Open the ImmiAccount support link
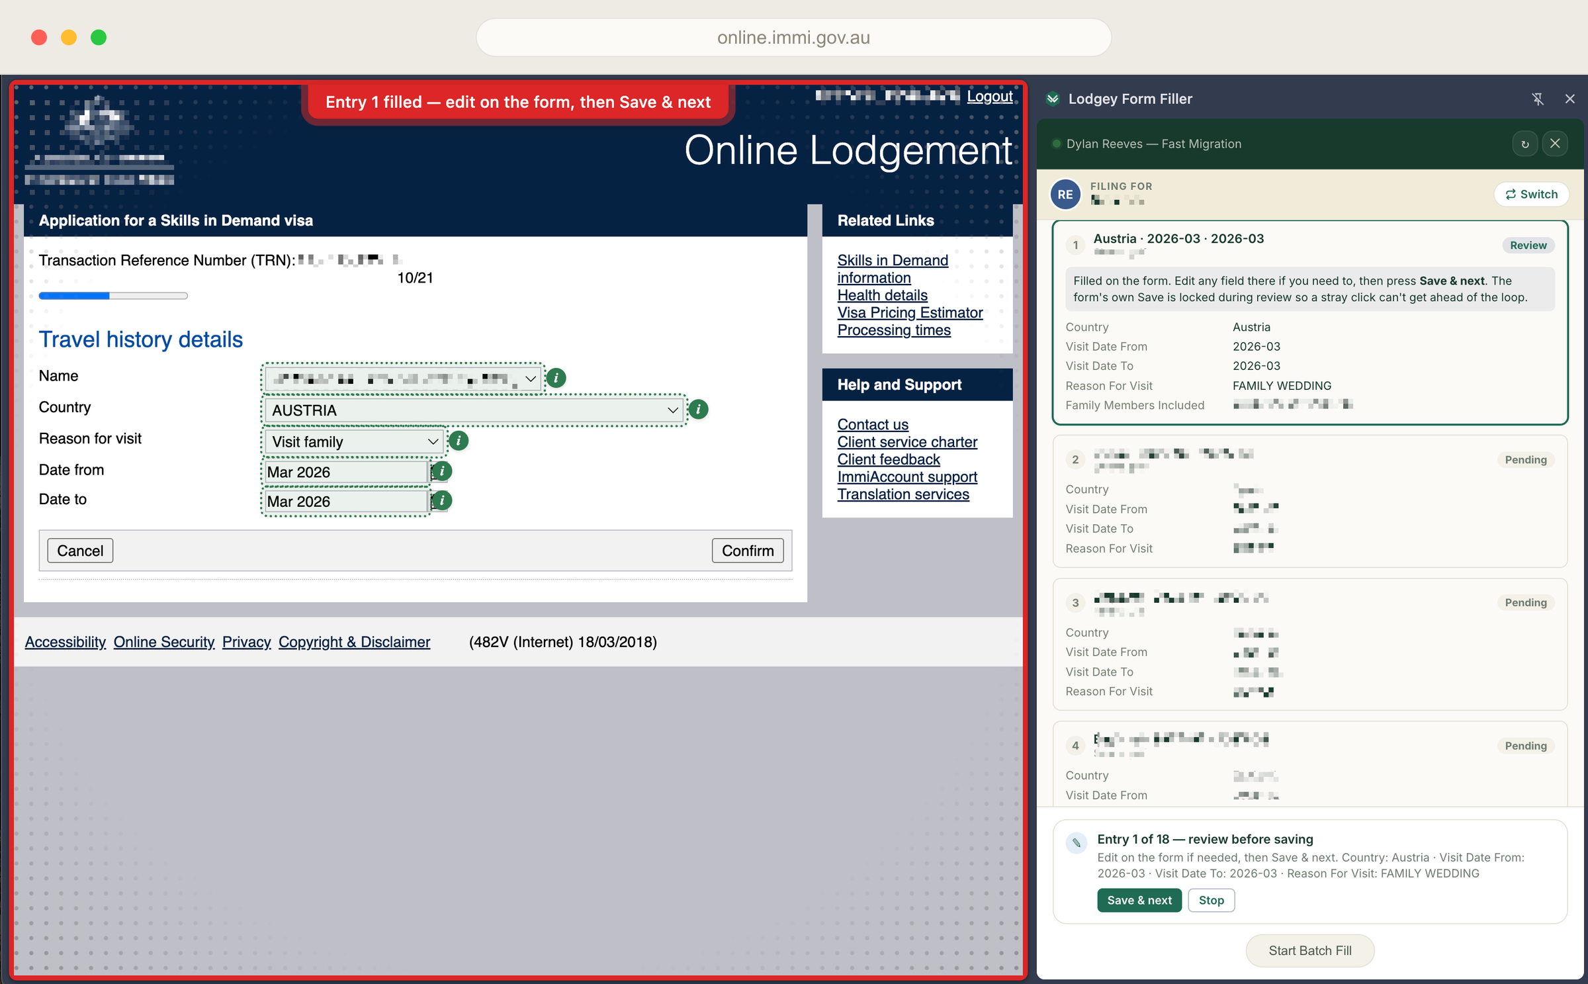This screenshot has width=1588, height=984. 907,476
